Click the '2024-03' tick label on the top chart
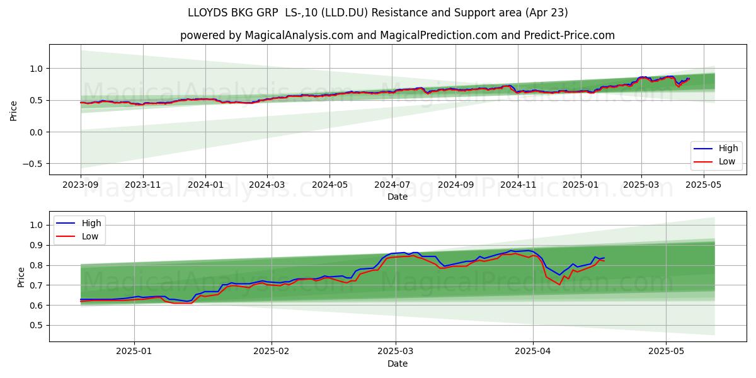Screen dimensions: 756x378 click(267, 185)
